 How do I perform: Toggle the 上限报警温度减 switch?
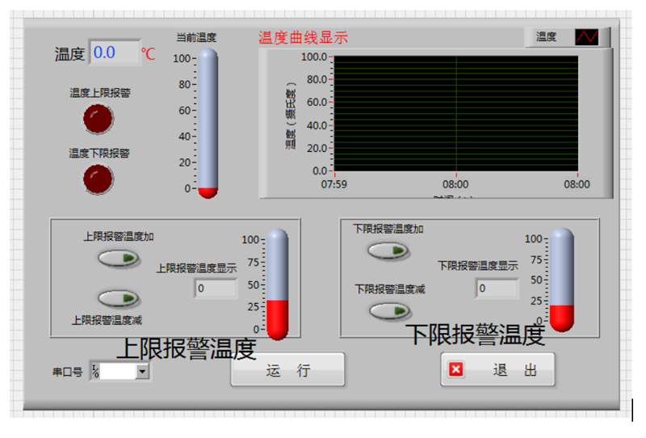pyautogui.click(x=119, y=298)
